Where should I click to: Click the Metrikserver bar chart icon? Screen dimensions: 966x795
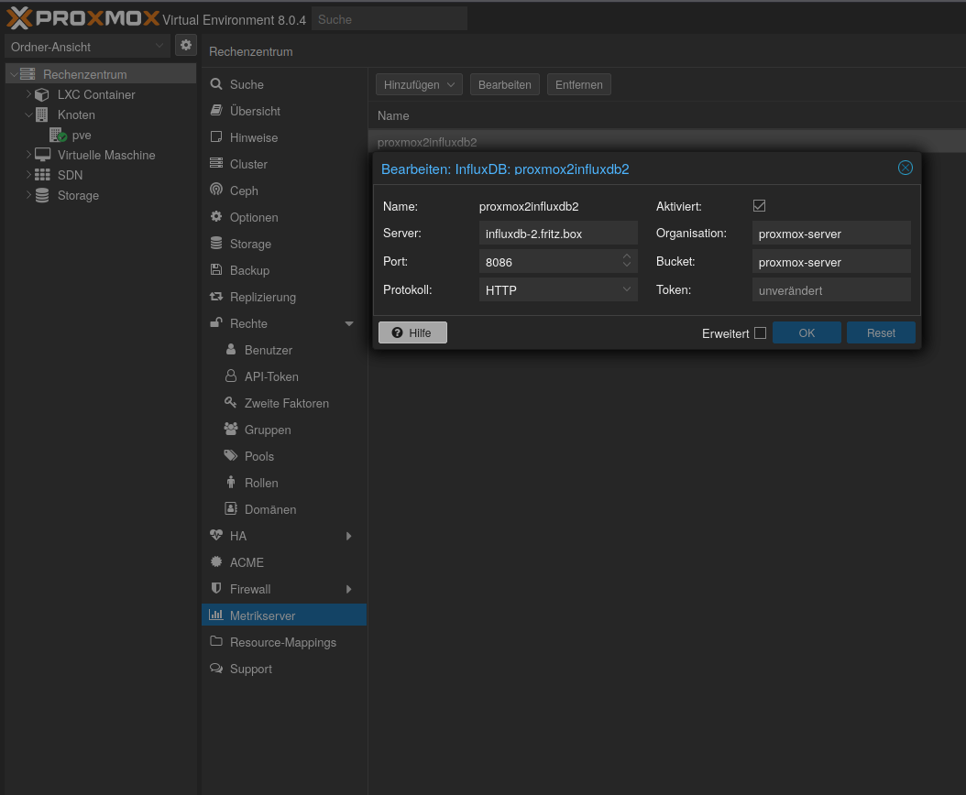click(216, 615)
